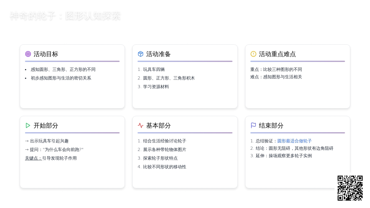Image resolution: width=370 pixels, height=208 pixels.
Task: Click the flag icon beside 结束部分
Action: 253,125
